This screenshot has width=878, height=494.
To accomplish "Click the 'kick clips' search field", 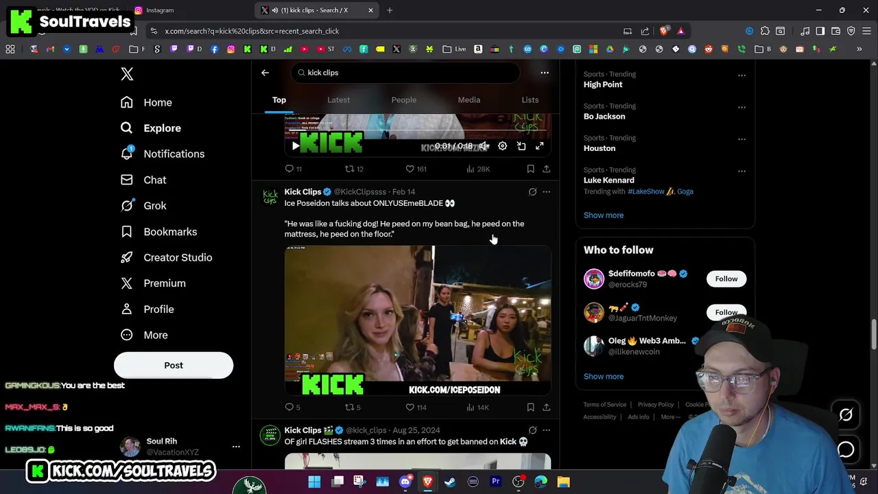I will click(406, 73).
